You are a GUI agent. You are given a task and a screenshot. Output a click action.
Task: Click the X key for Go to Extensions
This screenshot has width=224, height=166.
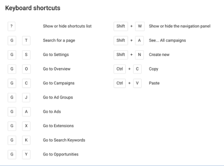click(x=26, y=126)
